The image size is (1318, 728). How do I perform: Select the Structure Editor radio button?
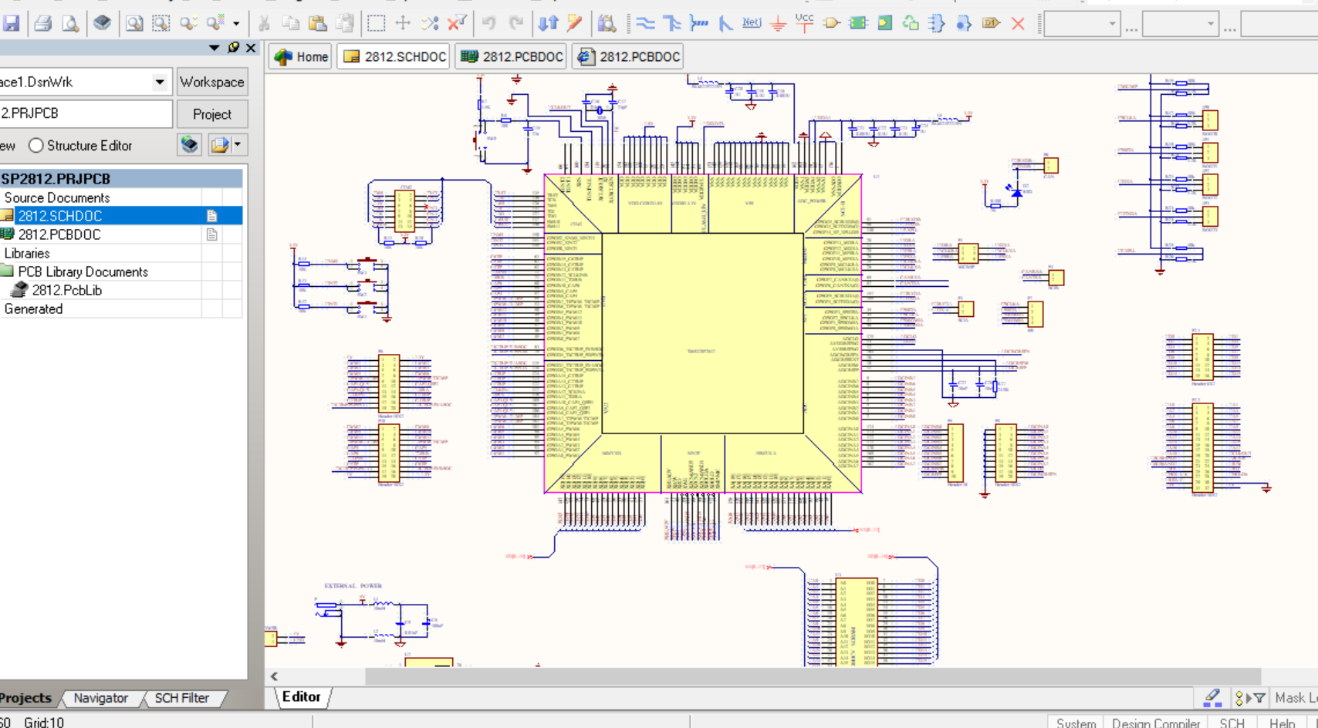click(35, 146)
